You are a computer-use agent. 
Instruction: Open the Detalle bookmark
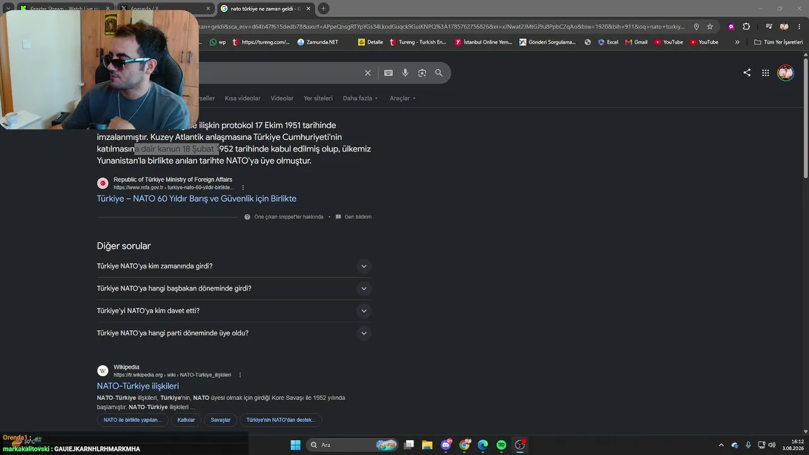pyautogui.click(x=370, y=42)
